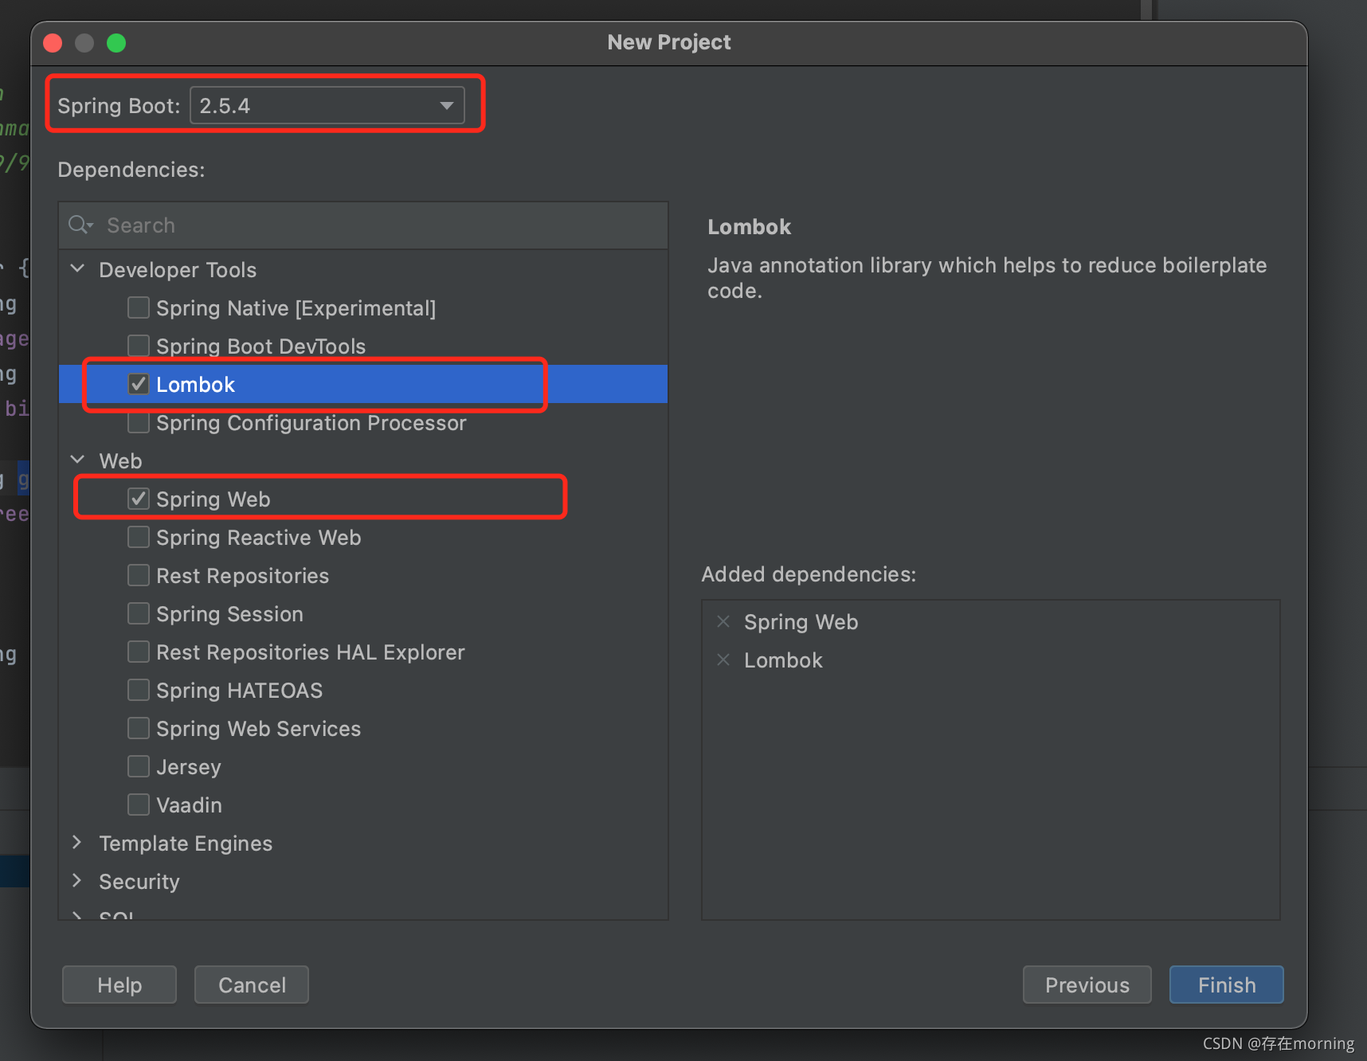Click the Help button

pyautogui.click(x=119, y=985)
